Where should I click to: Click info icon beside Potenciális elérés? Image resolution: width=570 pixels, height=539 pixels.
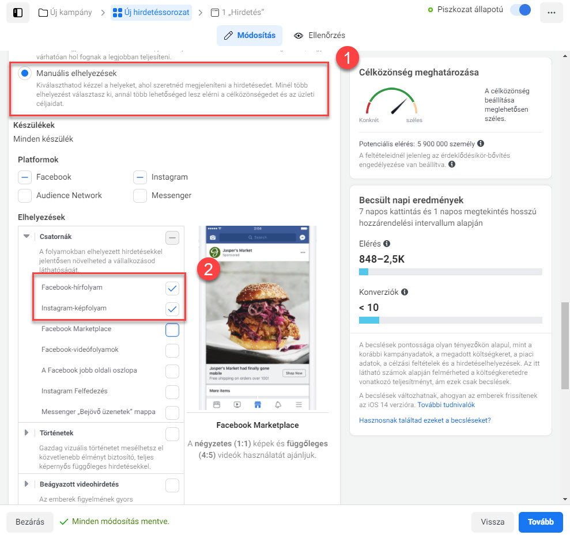pyautogui.click(x=481, y=143)
